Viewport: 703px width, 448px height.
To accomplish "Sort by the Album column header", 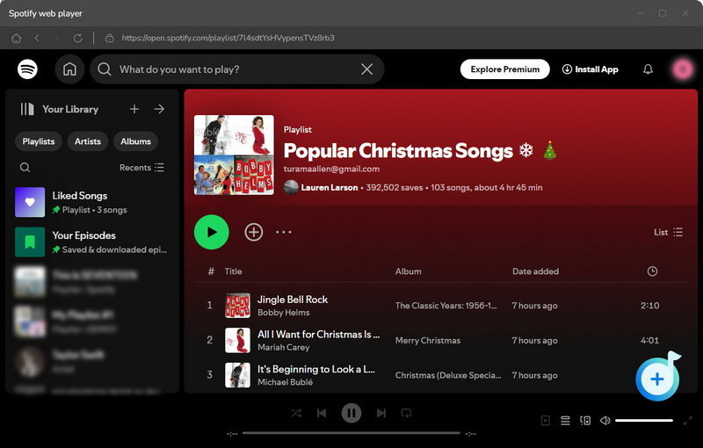I will pos(408,271).
